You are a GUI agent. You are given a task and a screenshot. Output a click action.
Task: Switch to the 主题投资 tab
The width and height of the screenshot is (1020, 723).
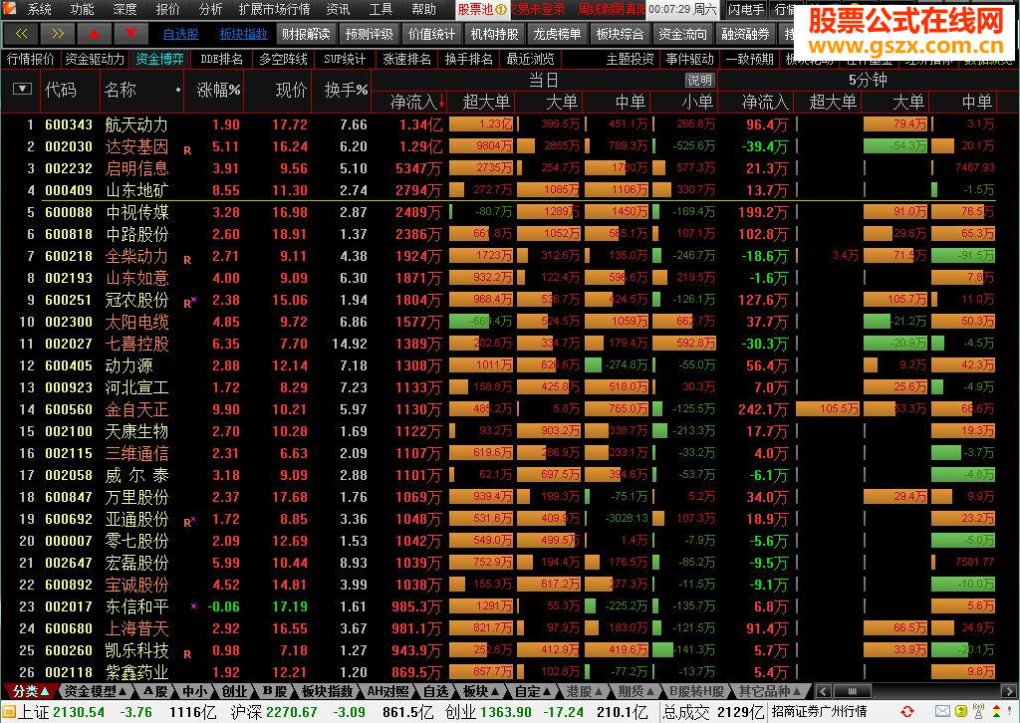[x=630, y=59]
